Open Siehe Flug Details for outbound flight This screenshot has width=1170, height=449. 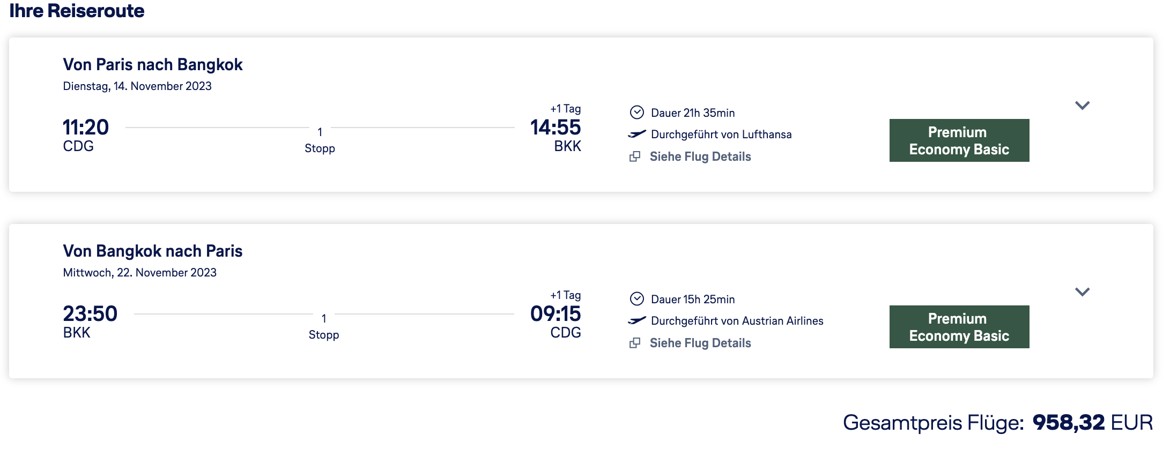pos(700,156)
